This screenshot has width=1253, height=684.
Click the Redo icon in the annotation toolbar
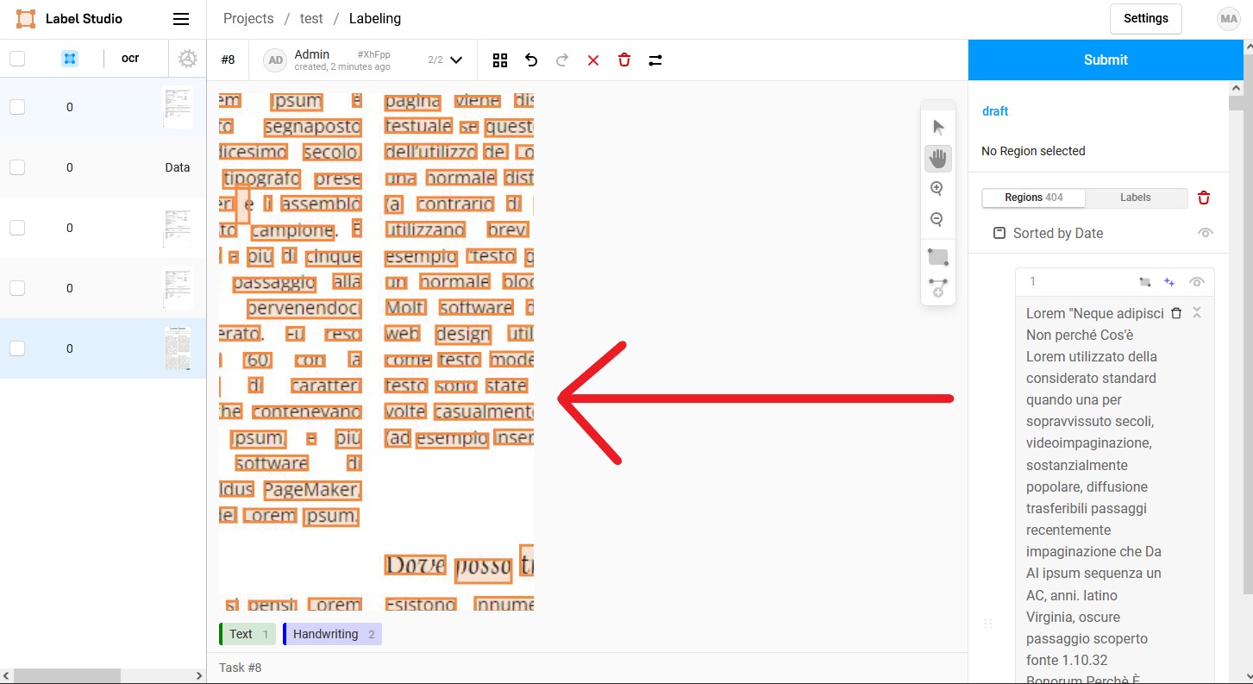561,60
